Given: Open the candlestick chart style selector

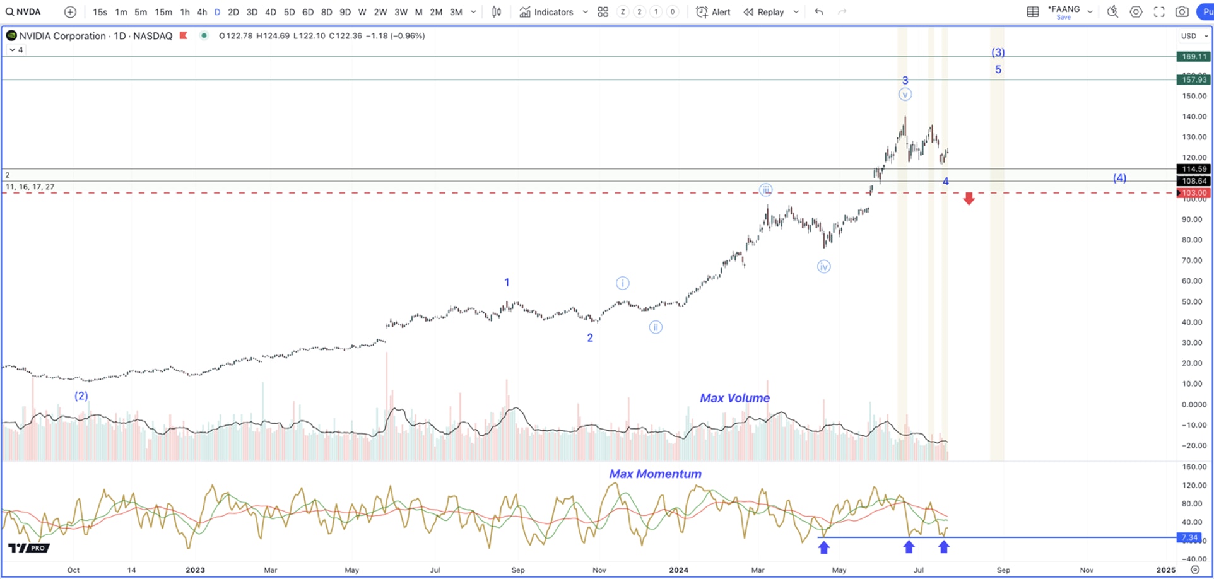Looking at the screenshot, I should [x=497, y=12].
